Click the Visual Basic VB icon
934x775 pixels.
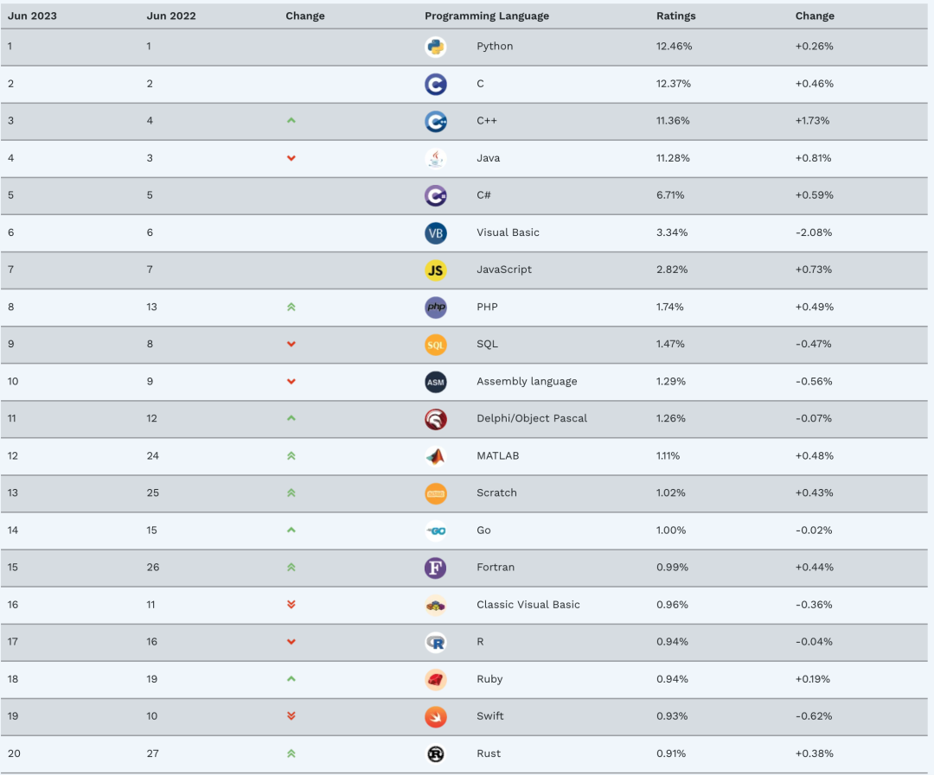(435, 233)
